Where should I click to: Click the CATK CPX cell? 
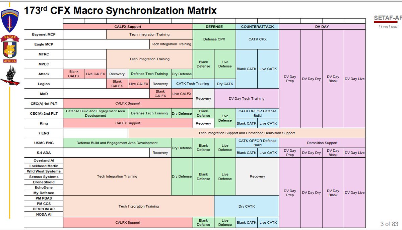tap(257, 39)
